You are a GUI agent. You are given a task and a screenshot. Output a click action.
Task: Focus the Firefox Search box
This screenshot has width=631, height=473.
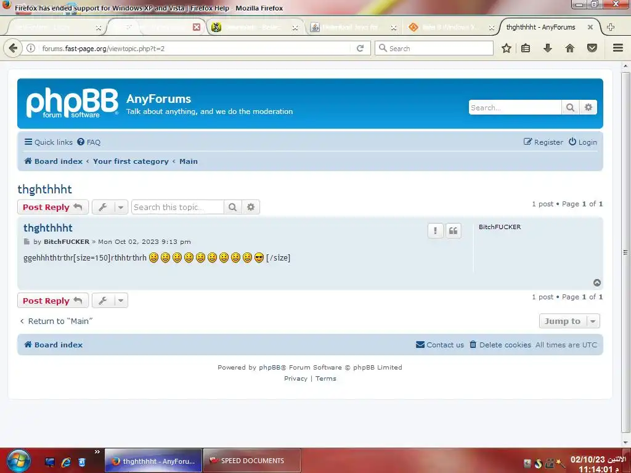(x=434, y=49)
